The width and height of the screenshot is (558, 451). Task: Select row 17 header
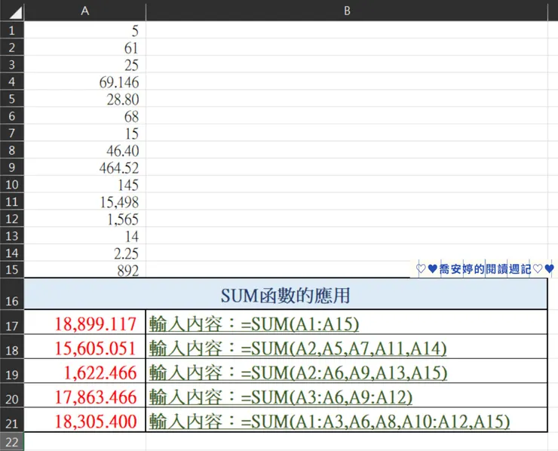pyautogui.click(x=12, y=322)
